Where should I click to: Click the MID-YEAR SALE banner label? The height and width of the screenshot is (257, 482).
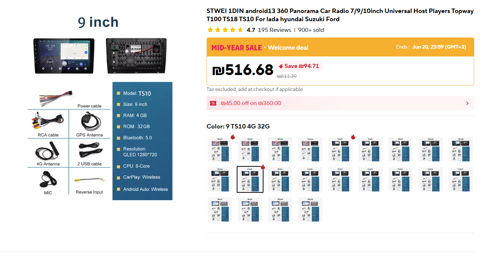click(236, 48)
